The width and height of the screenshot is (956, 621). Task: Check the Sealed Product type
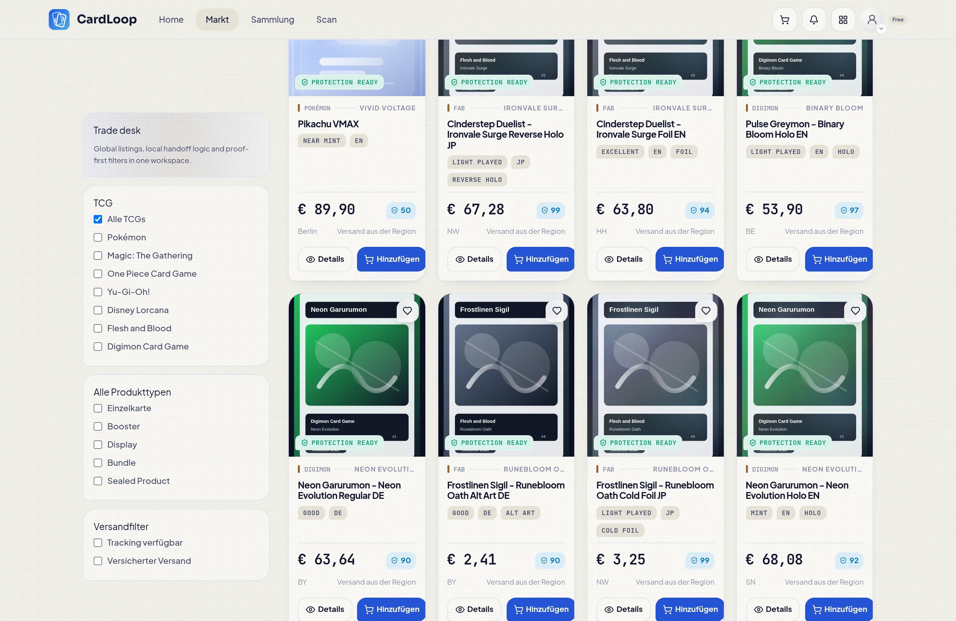coord(98,481)
